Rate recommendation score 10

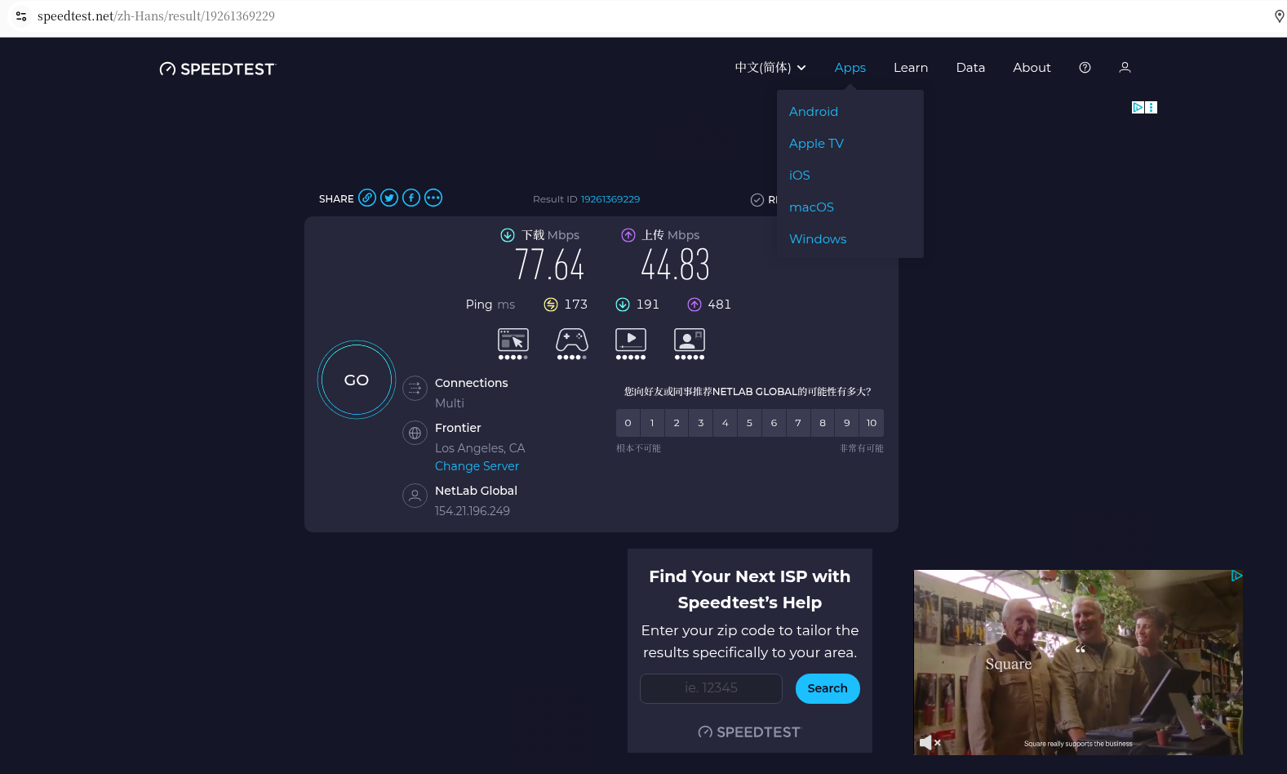tap(872, 423)
